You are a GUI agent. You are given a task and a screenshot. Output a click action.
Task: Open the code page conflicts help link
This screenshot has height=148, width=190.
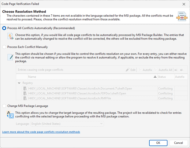pyautogui.click(x=41, y=132)
